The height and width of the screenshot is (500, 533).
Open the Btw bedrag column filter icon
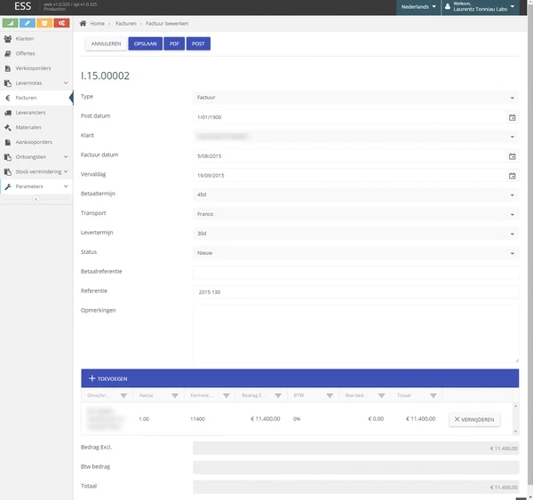[x=381, y=396]
